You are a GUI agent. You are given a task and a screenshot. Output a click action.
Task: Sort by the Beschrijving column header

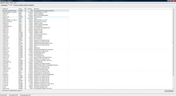[x=51, y=9]
